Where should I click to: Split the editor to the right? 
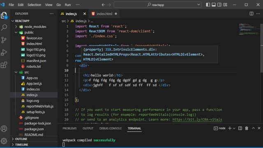pos(251,14)
